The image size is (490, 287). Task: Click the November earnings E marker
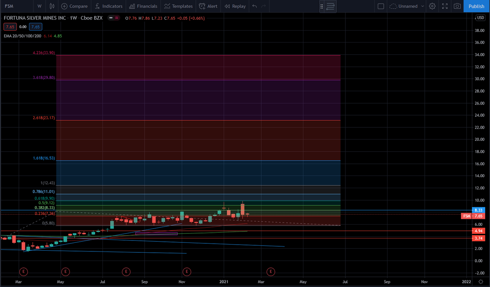click(x=187, y=271)
